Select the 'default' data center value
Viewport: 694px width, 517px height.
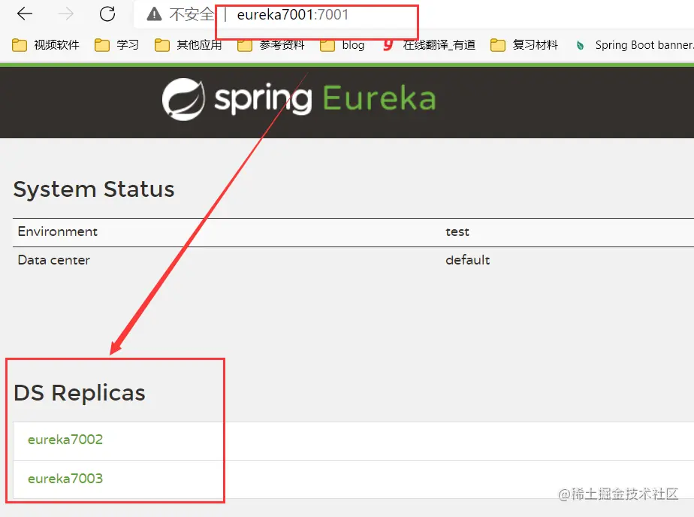pos(467,260)
